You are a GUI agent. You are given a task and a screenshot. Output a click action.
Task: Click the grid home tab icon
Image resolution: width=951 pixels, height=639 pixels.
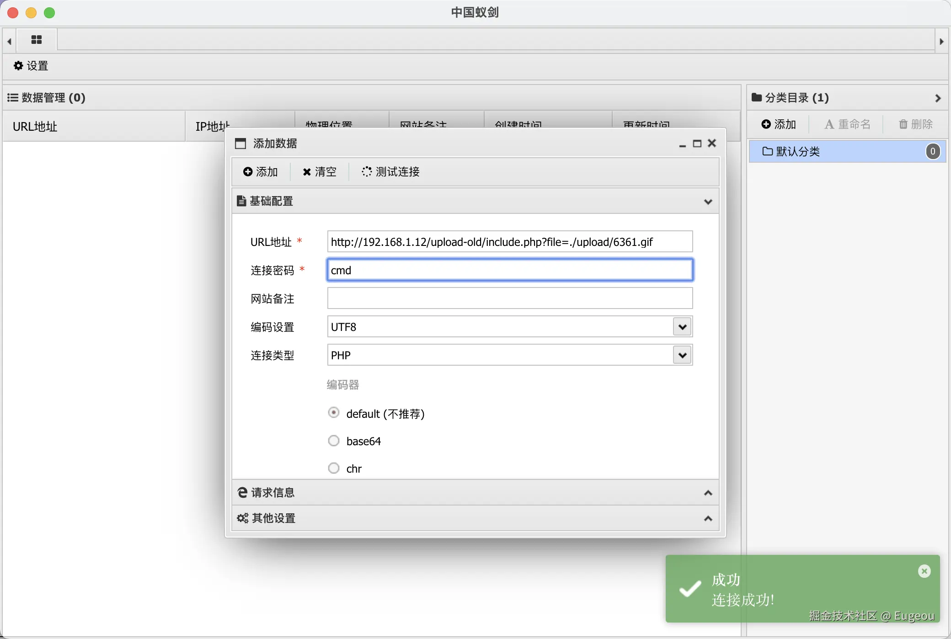(x=37, y=40)
